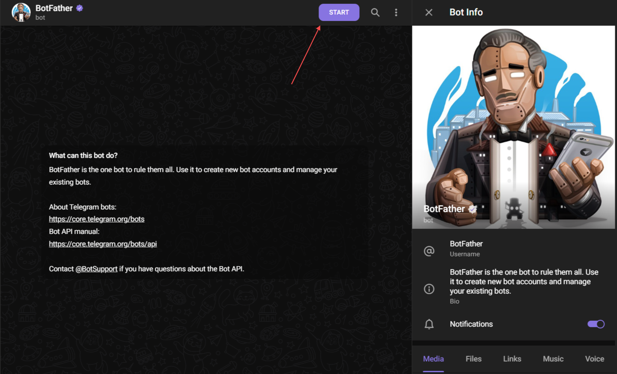Click the 'What can this bot do?' heading
The height and width of the screenshot is (374, 617).
click(x=83, y=155)
